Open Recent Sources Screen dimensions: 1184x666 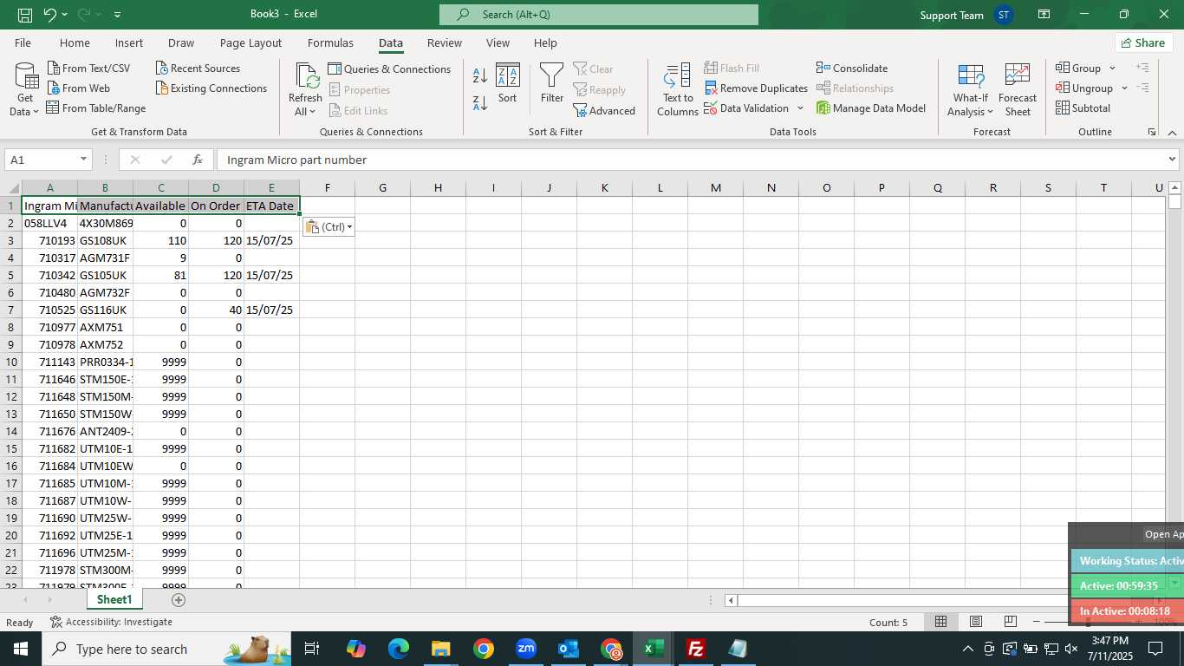(x=198, y=68)
